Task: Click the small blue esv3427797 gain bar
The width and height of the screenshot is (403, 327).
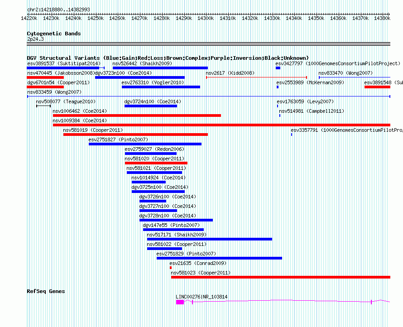Action: [278, 68]
